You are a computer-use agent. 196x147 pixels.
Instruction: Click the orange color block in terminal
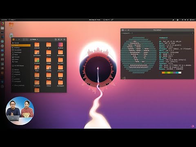pyautogui.click(x=163, y=73)
